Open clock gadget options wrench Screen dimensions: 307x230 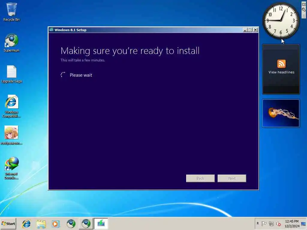tap(304, 9)
